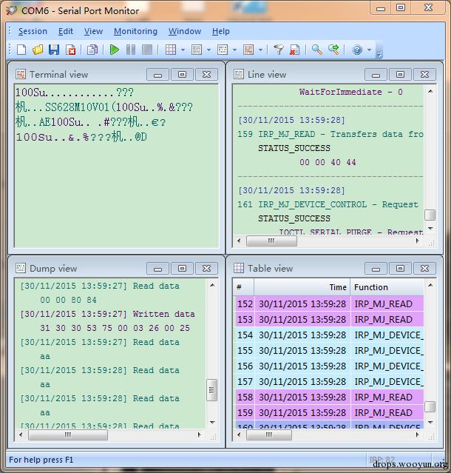Viewport: 451px width, 473px height.
Task: Open a session with the folder icon
Action: click(38, 50)
